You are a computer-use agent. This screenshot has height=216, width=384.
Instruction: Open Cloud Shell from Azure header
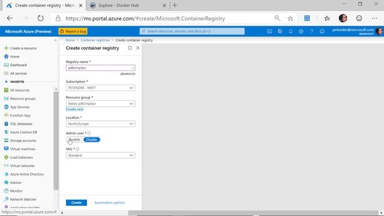[x=269, y=31]
